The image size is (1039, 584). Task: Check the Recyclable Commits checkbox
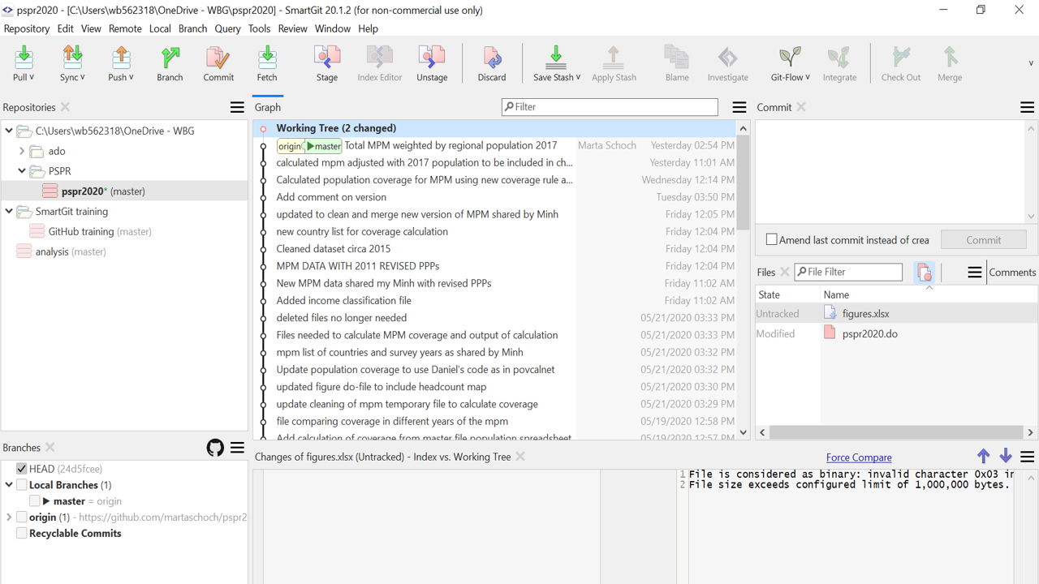tap(22, 534)
